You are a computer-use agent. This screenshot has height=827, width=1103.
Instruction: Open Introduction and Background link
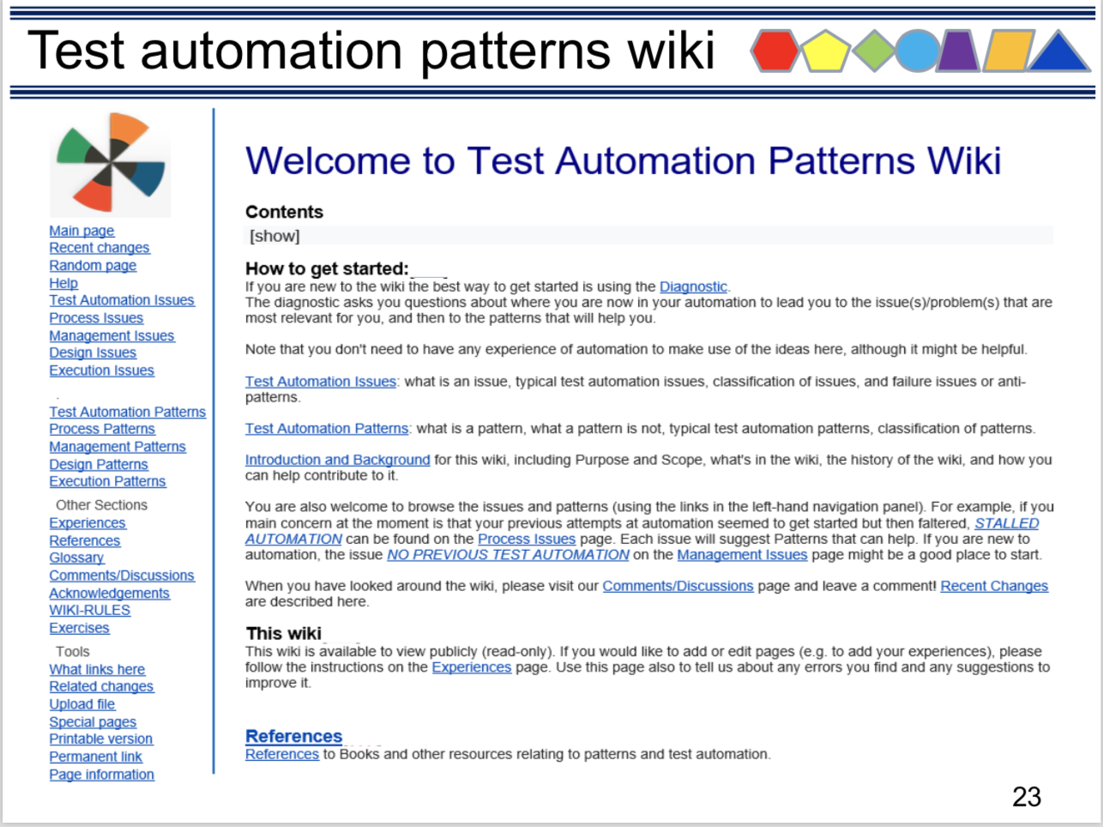(x=338, y=460)
